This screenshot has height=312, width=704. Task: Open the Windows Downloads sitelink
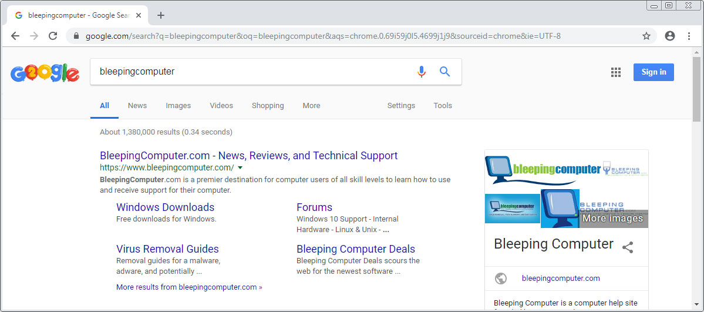[x=165, y=207]
